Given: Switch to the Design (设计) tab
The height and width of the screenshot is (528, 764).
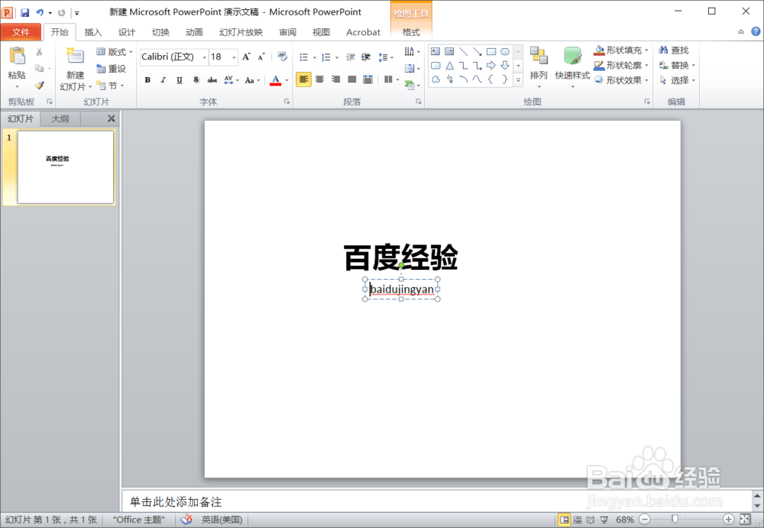Looking at the screenshot, I should pyautogui.click(x=127, y=32).
